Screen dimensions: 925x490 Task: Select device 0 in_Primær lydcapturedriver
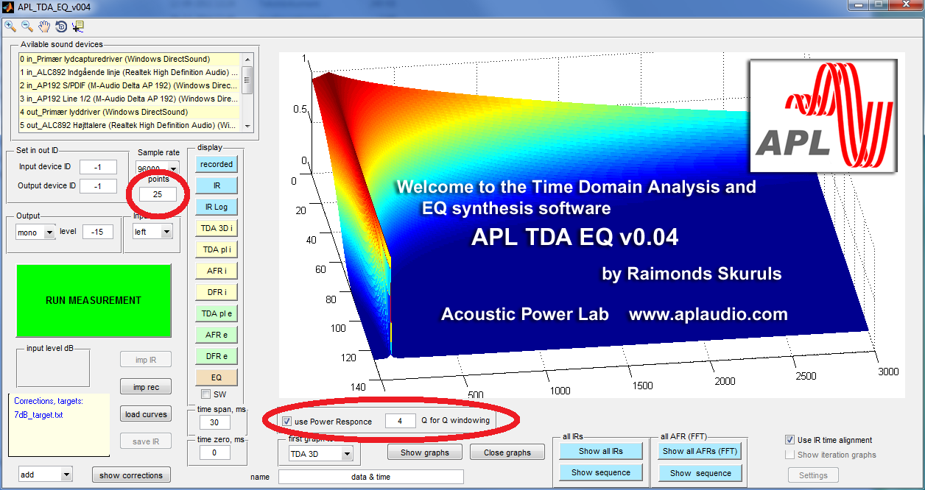pyautogui.click(x=130, y=59)
